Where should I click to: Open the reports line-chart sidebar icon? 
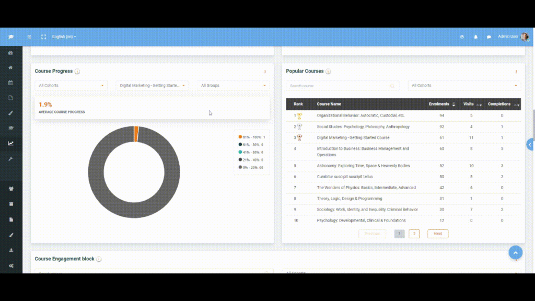coord(10,143)
